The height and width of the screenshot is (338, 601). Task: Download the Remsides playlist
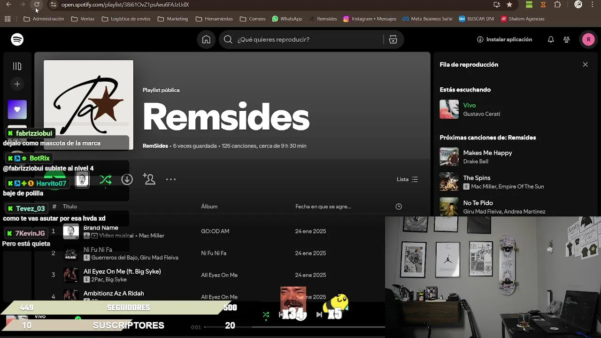(x=127, y=179)
